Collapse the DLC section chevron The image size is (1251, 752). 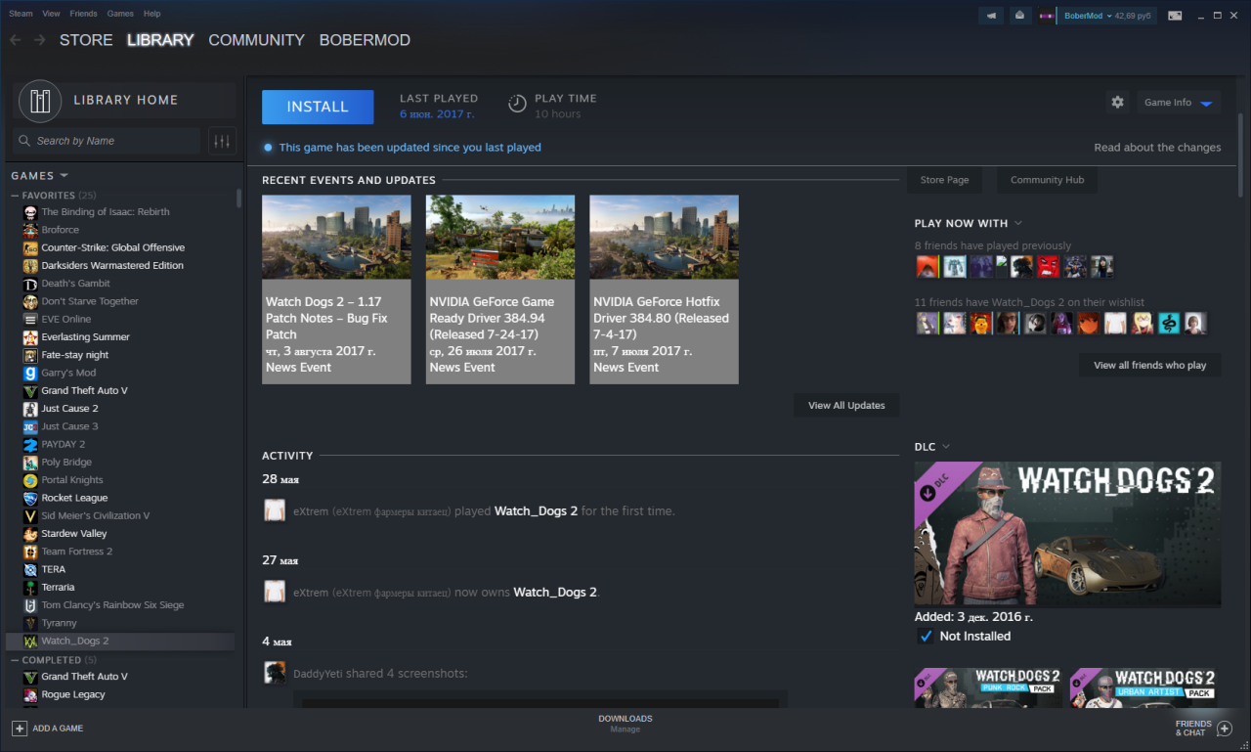pos(946,447)
